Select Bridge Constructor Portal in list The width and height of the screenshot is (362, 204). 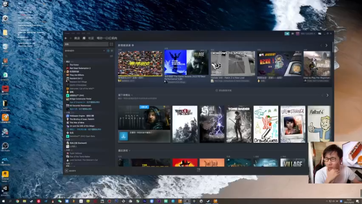(81, 99)
